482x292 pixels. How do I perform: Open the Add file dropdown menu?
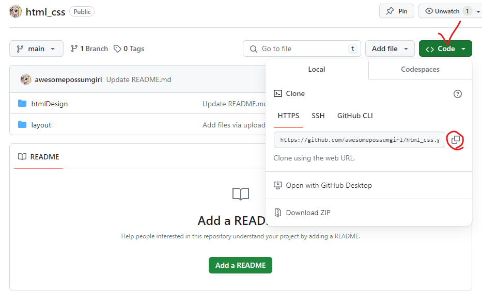[391, 48]
